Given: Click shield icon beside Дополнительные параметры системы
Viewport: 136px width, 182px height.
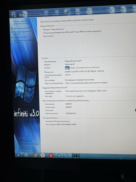Looking at the screenshot, I should pos(12,41).
